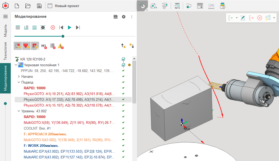The height and width of the screenshot is (161, 279).
Task: Select the F: WORK 200мм/мин. line
Action: pyautogui.click(x=41, y=146)
